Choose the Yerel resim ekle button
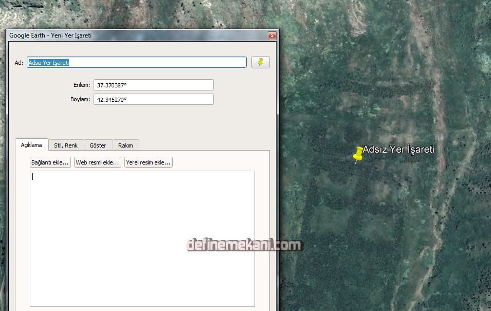Viewport: 491px width, 311px height. [x=148, y=162]
